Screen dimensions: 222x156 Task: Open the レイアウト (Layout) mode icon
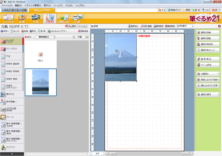tap(9, 18)
